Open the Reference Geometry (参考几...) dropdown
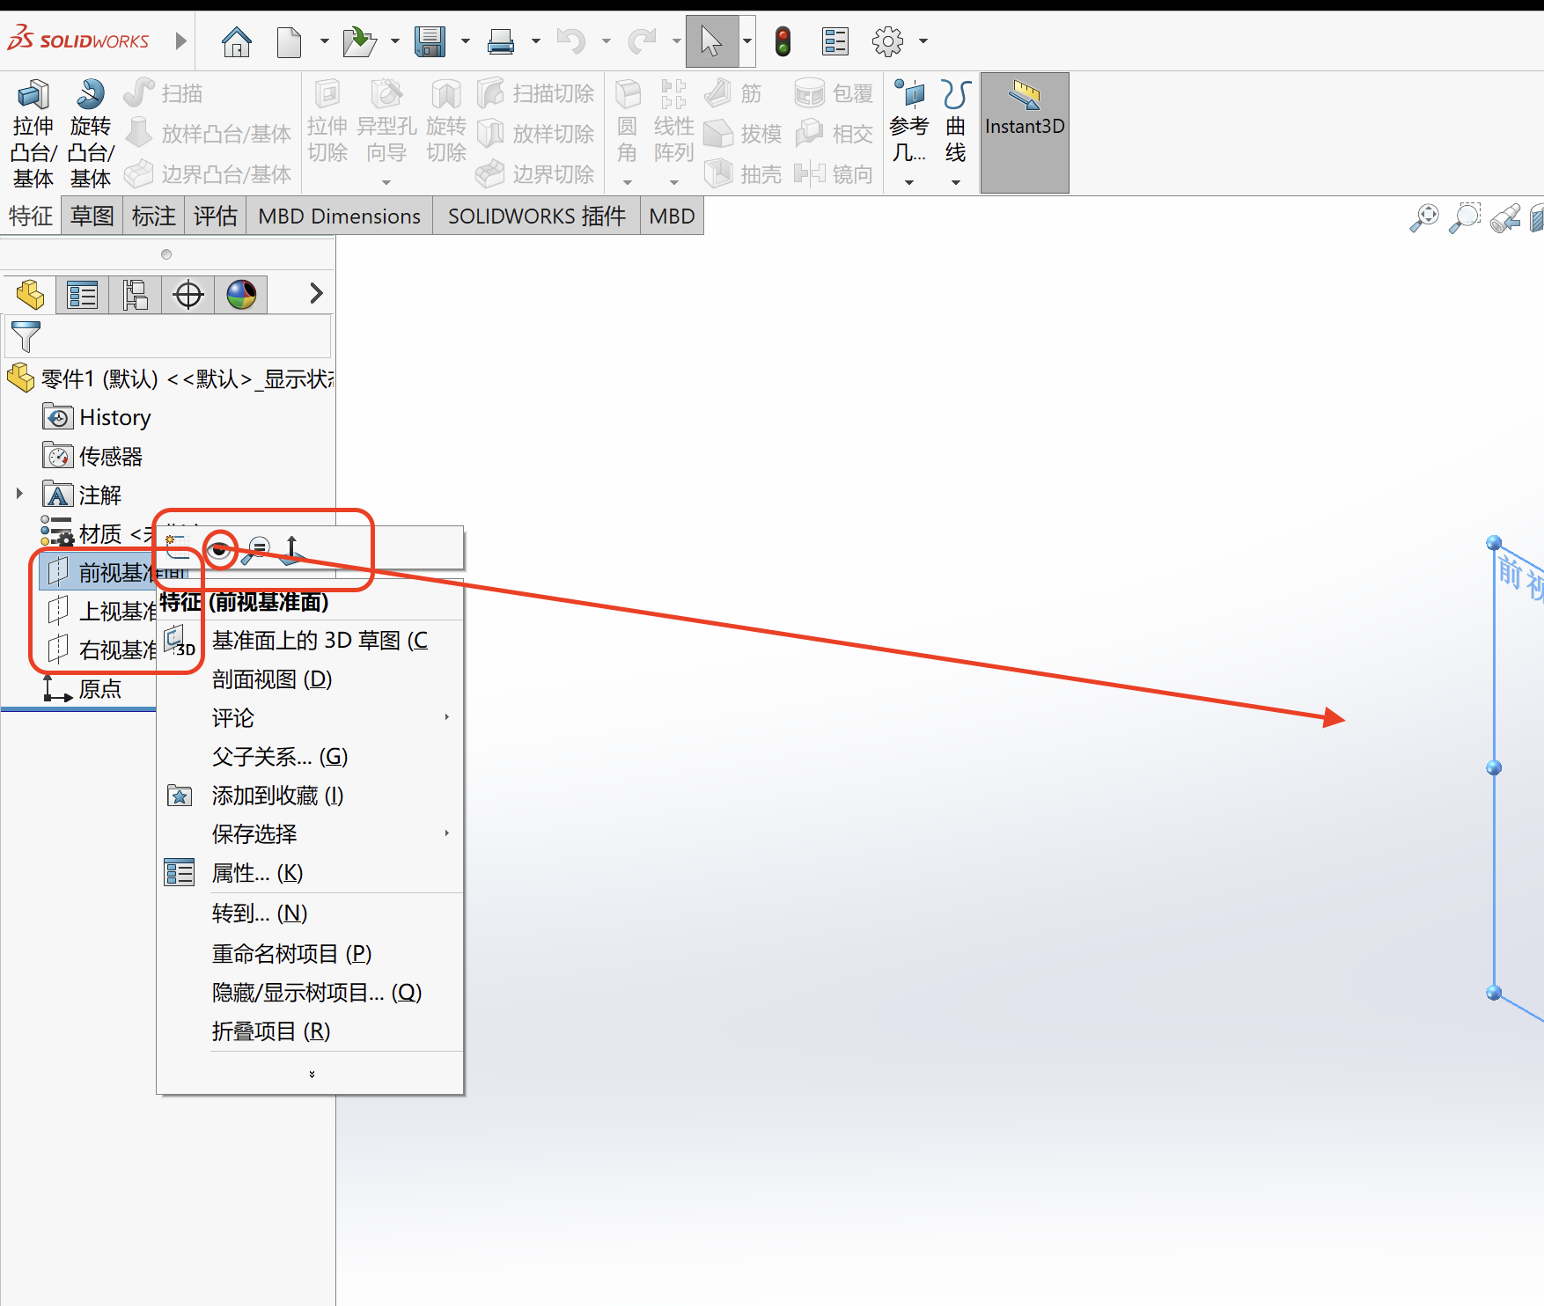The image size is (1544, 1306). (909, 182)
